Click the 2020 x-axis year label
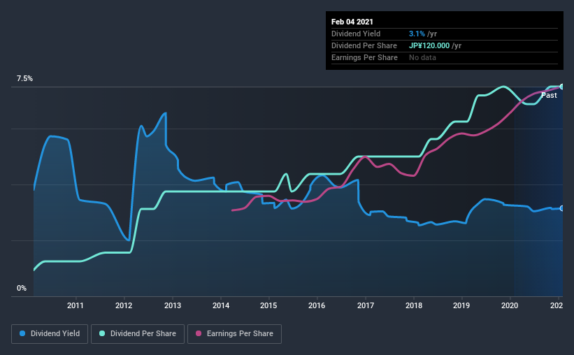This screenshot has height=355, width=574. [x=510, y=305]
